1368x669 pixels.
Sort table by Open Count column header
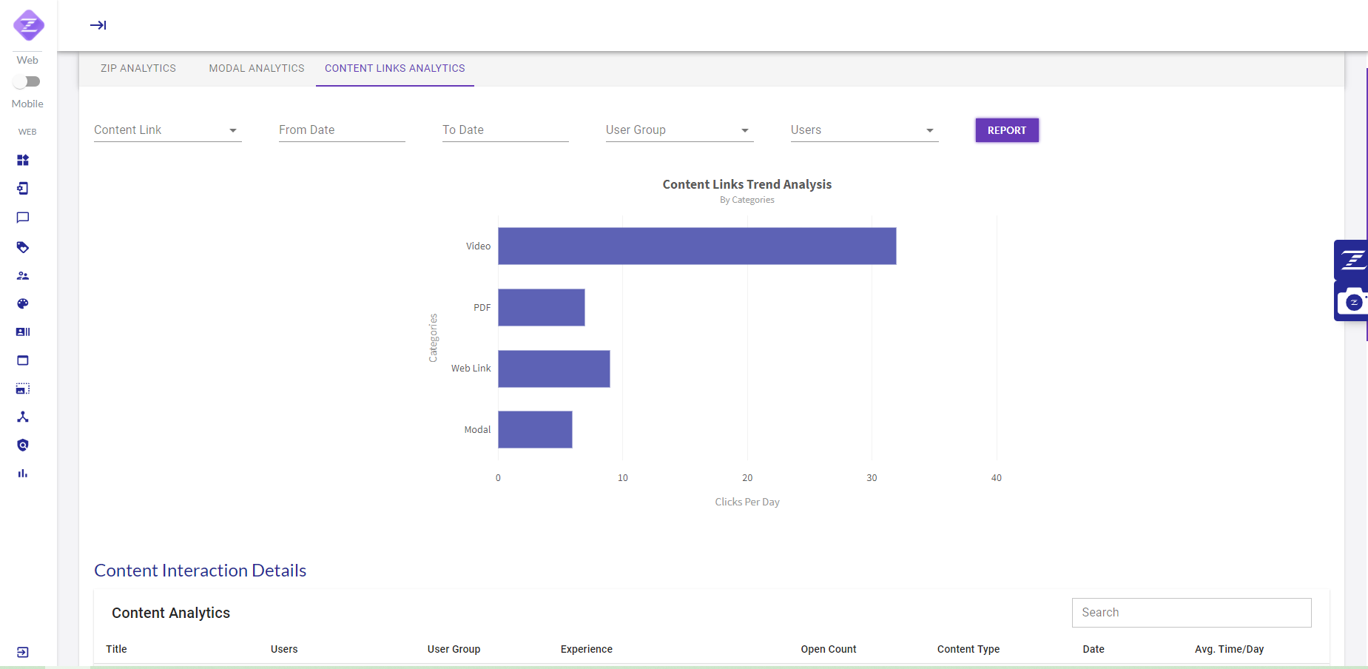[828, 649]
